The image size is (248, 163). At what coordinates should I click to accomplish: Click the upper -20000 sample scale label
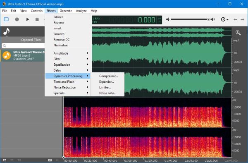coord(237,62)
